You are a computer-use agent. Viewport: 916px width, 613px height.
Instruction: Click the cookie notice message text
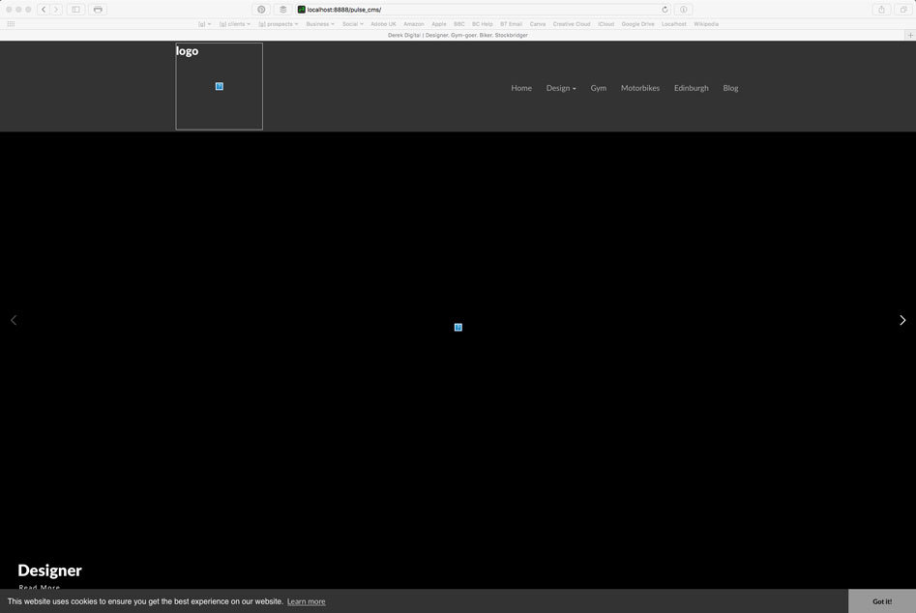[145, 601]
